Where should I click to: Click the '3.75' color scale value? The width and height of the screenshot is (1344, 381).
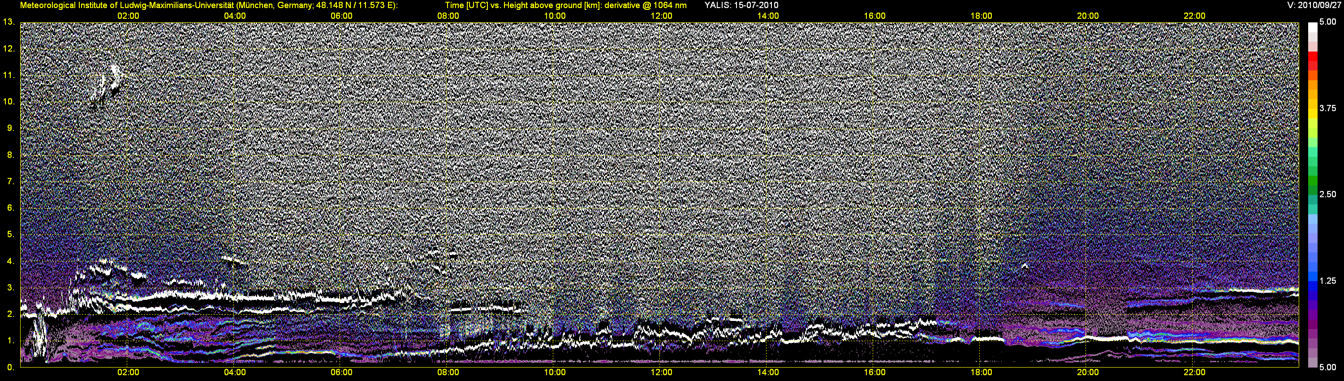[1328, 108]
